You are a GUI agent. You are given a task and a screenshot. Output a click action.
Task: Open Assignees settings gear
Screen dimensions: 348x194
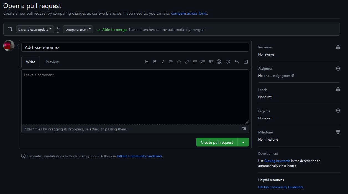coord(338,69)
